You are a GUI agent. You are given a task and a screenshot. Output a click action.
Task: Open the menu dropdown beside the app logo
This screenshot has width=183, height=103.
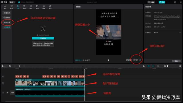click(x=12, y=2)
